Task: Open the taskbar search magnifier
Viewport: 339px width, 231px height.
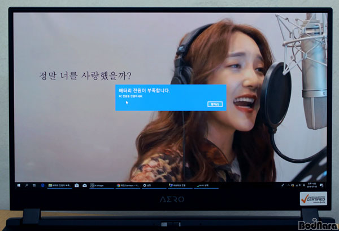Action: tap(27, 185)
